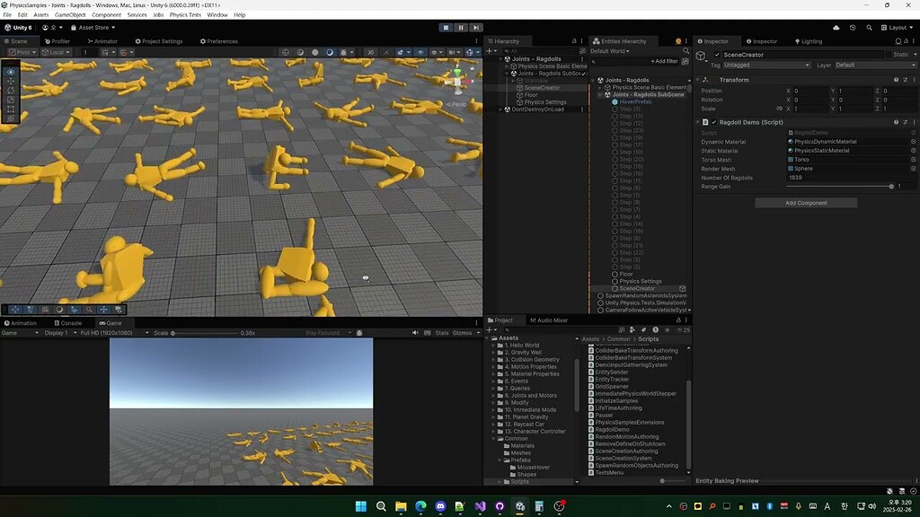Open the scene visibility grid icon in toolbar

tap(105, 52)
